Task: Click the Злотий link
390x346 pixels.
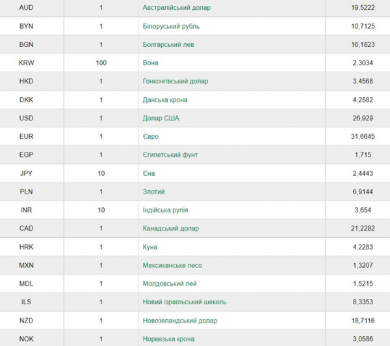Action: pos(153,192)
